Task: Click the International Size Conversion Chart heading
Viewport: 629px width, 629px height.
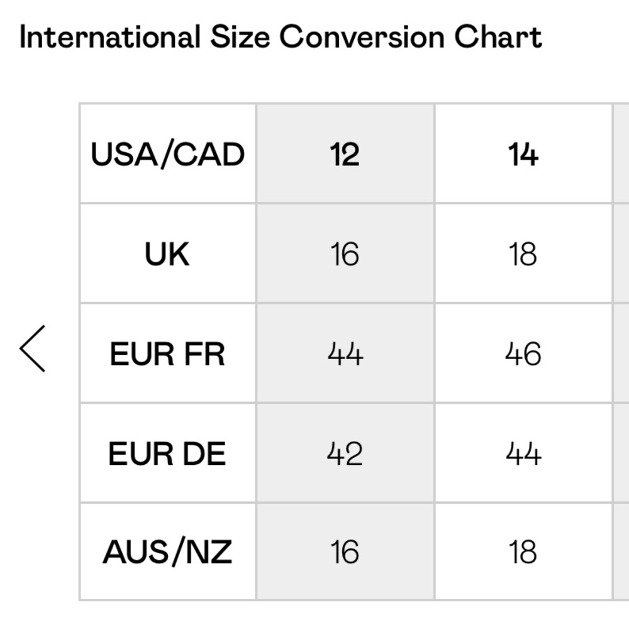Action: tap(281, 36)
